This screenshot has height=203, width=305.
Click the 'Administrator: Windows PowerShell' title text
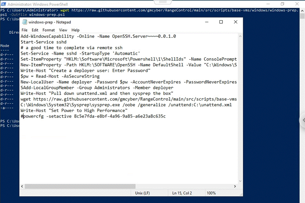(x=38, y=4)
